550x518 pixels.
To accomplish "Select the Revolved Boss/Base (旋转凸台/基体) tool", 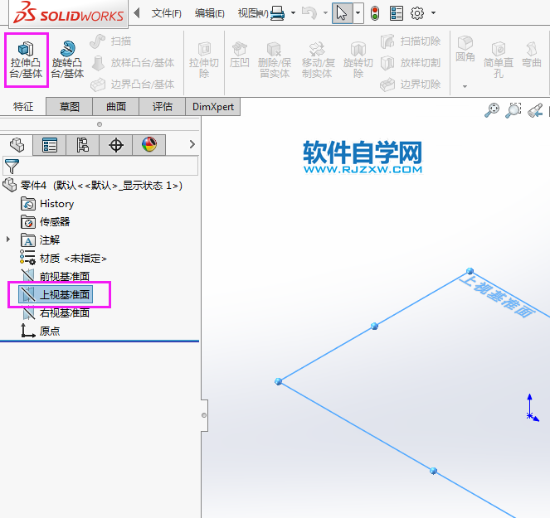I will point(67,60).
